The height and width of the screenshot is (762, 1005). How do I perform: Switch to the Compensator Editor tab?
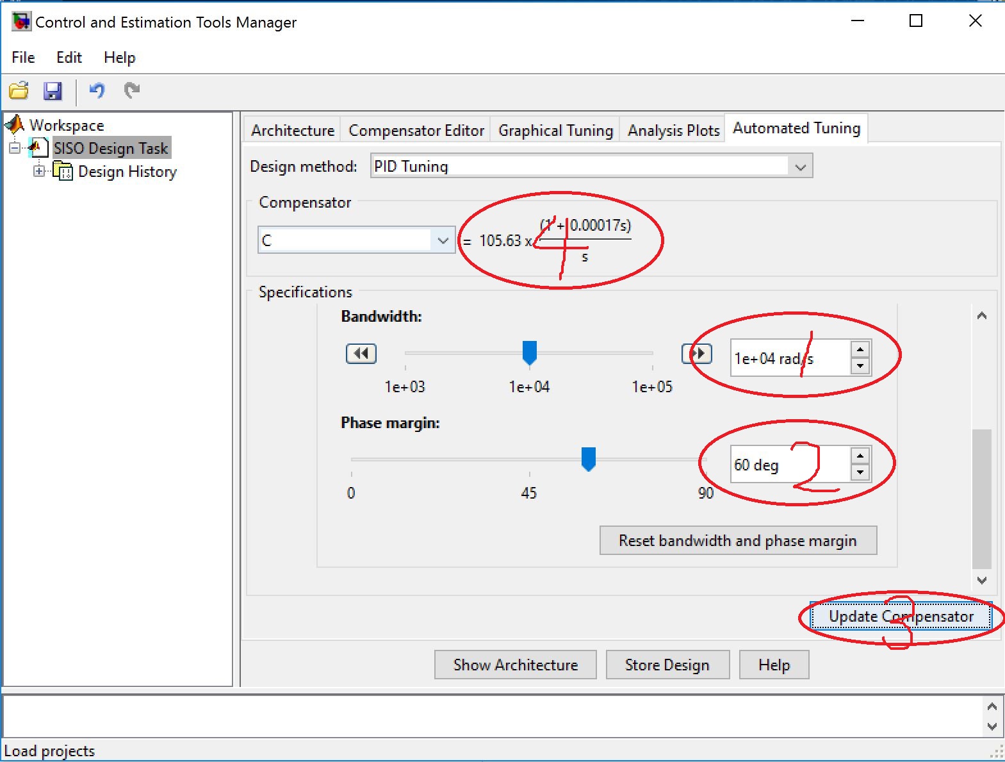pos(416,131)
